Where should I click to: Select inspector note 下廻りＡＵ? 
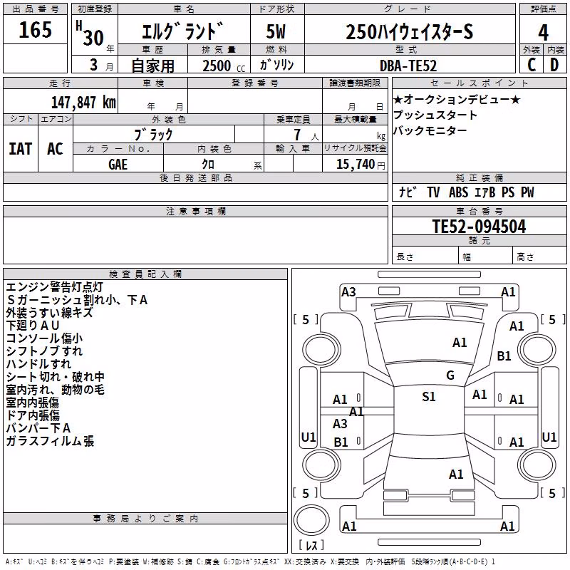[33, 326]
